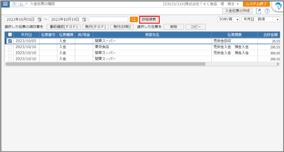The height and width of the screenshot is (152, 284).
Task: Select the 東京食品 customer cell
Action: pos(152,47)
